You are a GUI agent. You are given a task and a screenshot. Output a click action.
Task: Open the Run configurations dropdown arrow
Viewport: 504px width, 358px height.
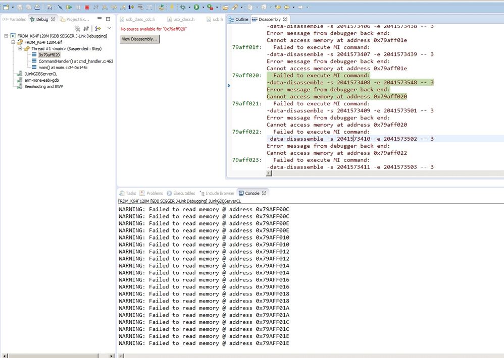203,7
